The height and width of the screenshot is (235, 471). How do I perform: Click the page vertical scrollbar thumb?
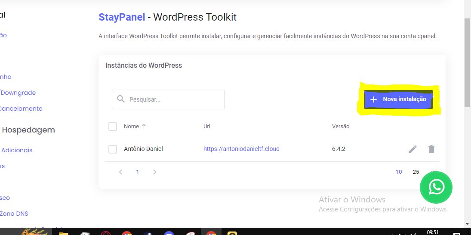468,62
